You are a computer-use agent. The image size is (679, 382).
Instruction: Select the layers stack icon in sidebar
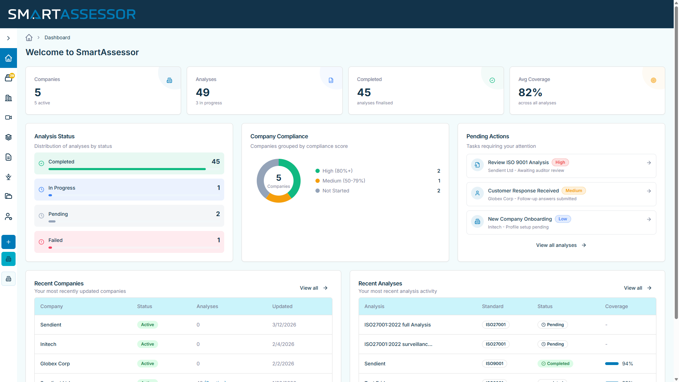(8, 137)
